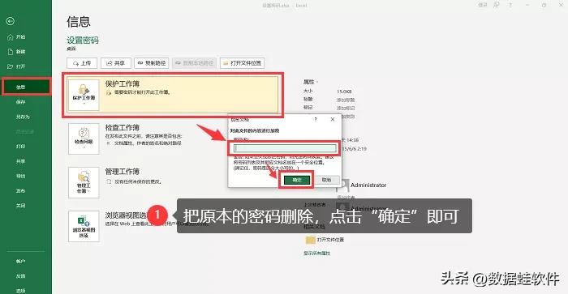This screenshot has height=294, width=568.
Task: Choose 保存 in the green sidebar
Action: pos(20,102)
